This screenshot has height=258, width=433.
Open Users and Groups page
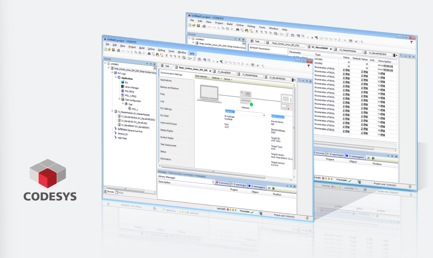click(x=168, y=123)
